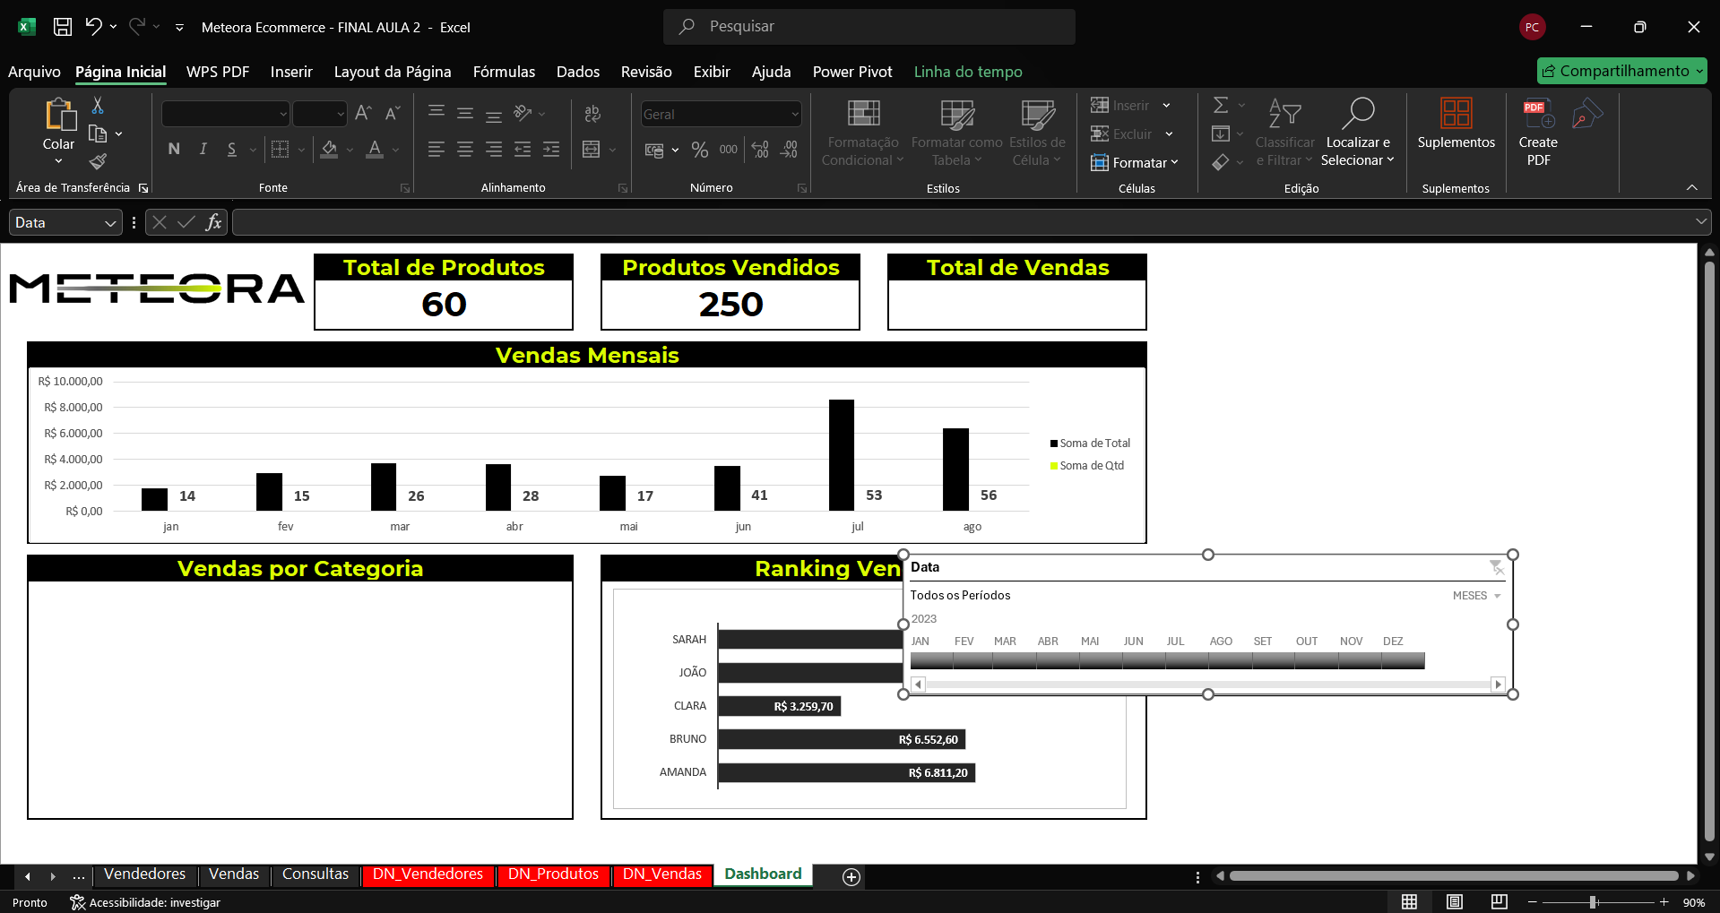Click the percent style icon
The height and width of the screenshot is (913, 1720).
click(x=700, y=150)
